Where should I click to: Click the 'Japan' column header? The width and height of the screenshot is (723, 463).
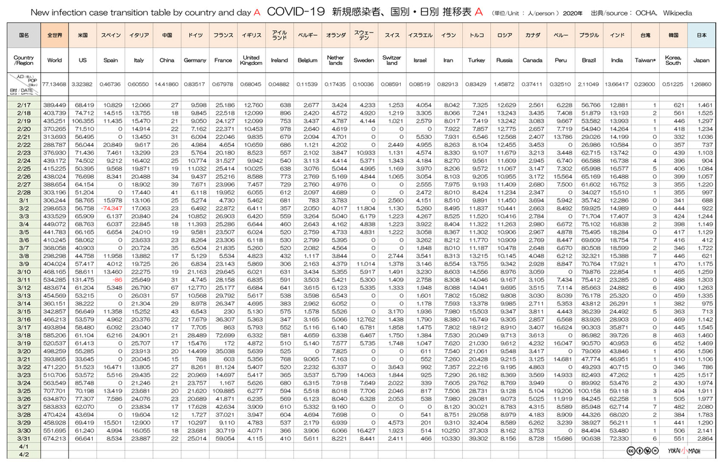click(701, 60)
